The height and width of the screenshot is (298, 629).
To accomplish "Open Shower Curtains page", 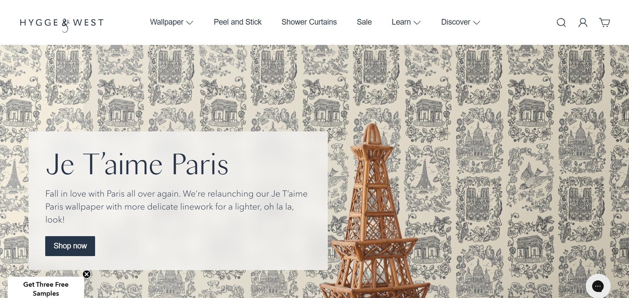I will [309, 22].
